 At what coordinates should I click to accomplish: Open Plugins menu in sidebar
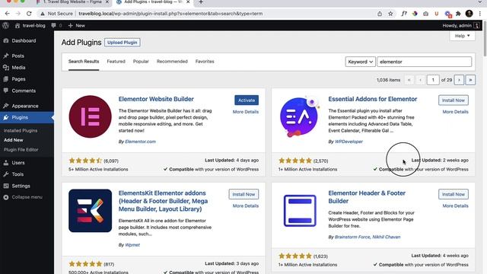tap(27, 117)
